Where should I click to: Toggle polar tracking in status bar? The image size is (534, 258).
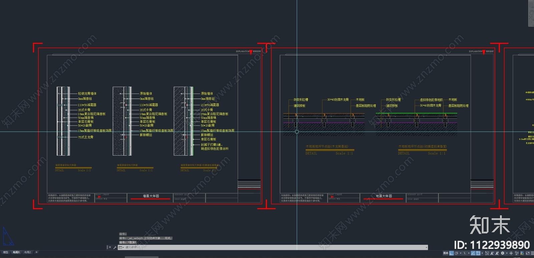click(456, 253)
